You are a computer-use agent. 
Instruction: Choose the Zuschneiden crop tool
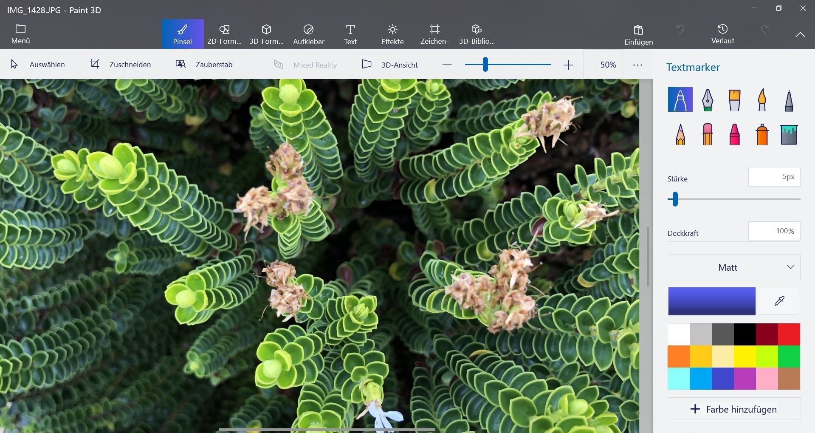[x=120, y=65]
